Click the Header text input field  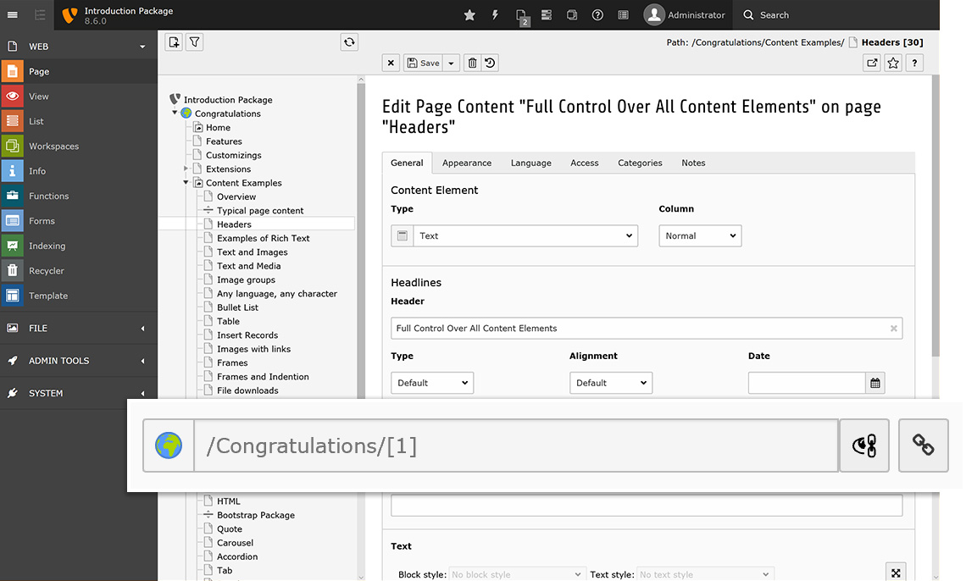click(647, 328)
